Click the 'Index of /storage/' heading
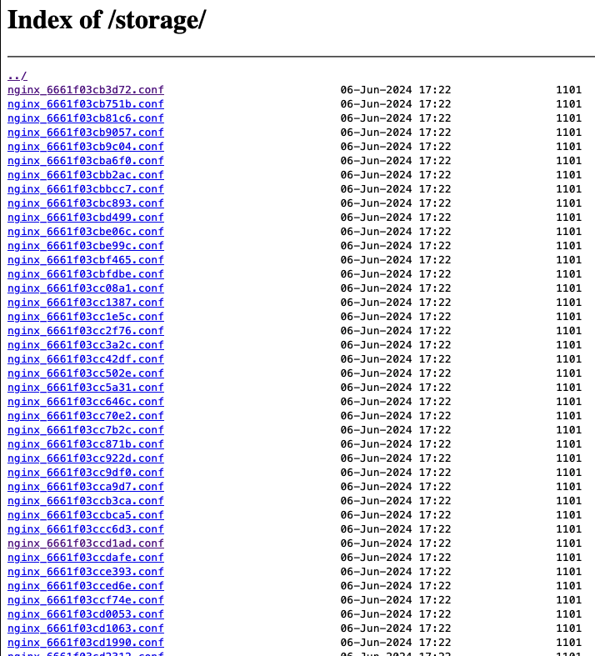 107,20
